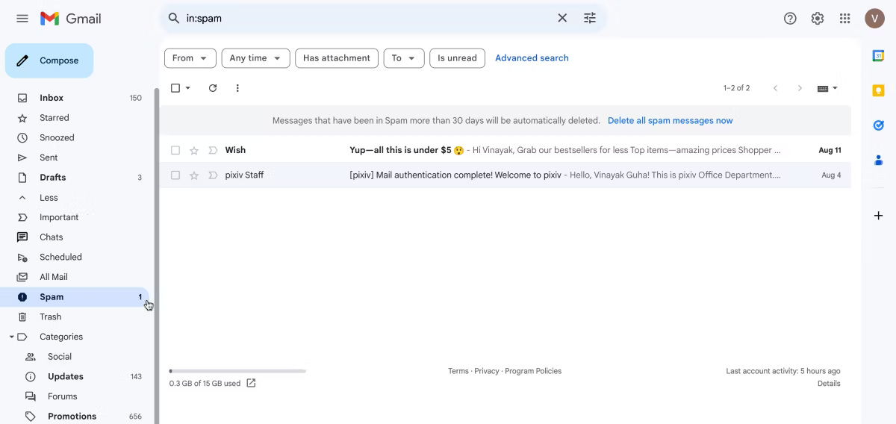This screenshot has height=424, width=896.
Task: Click the Gmail logo
Action: [70, 19]
